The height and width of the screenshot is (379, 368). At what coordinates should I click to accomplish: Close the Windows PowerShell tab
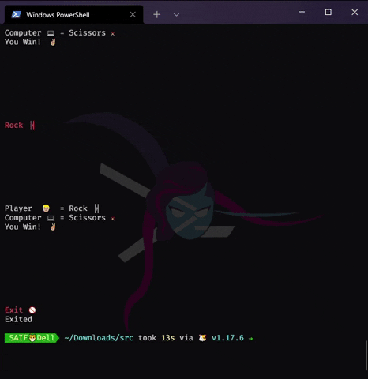pos(133,14)
